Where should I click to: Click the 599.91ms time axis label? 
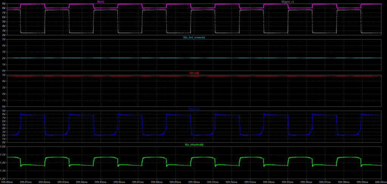pos(213,182)
